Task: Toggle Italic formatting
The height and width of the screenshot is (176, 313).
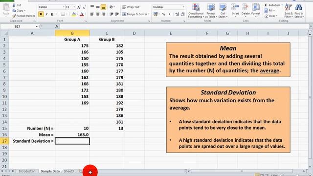Action: 46,14
